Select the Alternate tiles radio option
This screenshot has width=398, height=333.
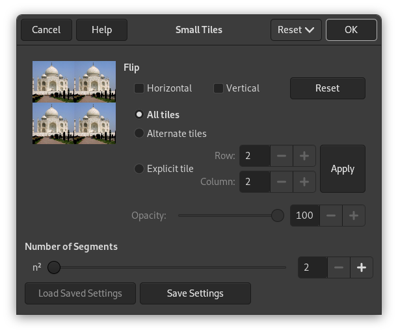click(x=139, y=134)
